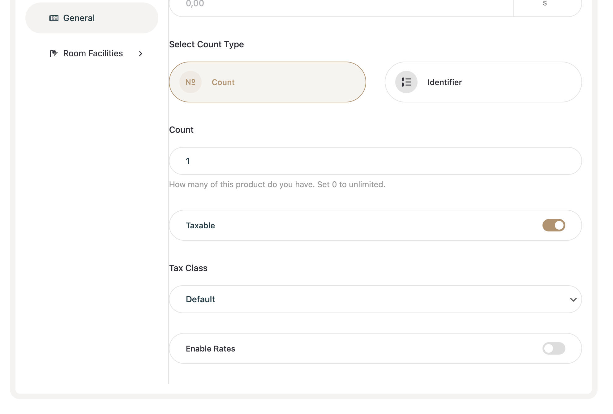Click the Tax Class dropdown chevron
The image size is (613, 414).
pyautogui.click(x=573, y=300)
